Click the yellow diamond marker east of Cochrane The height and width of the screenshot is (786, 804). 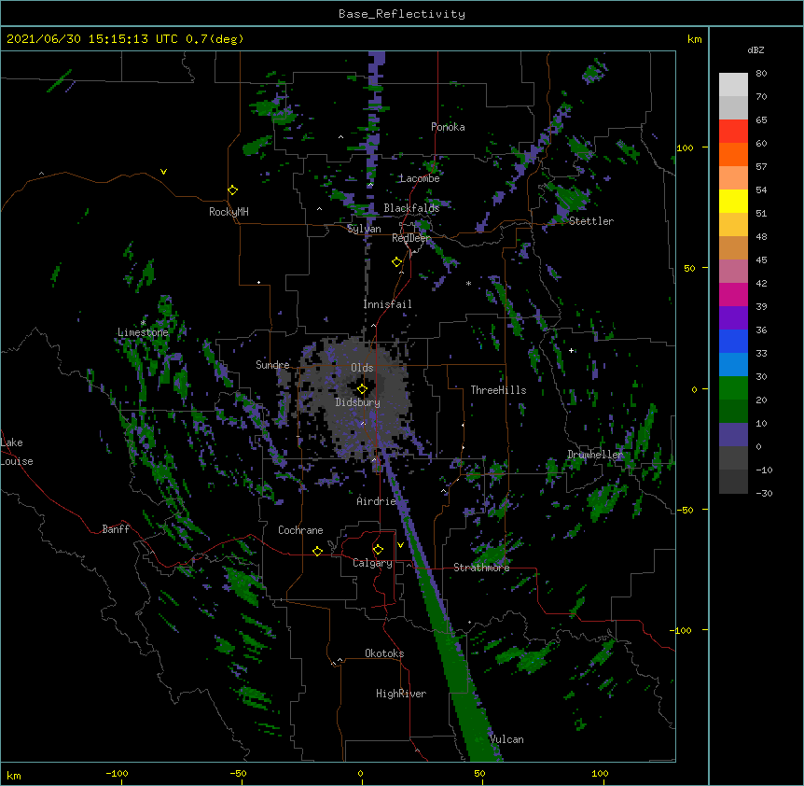click(x=317, y=551)
